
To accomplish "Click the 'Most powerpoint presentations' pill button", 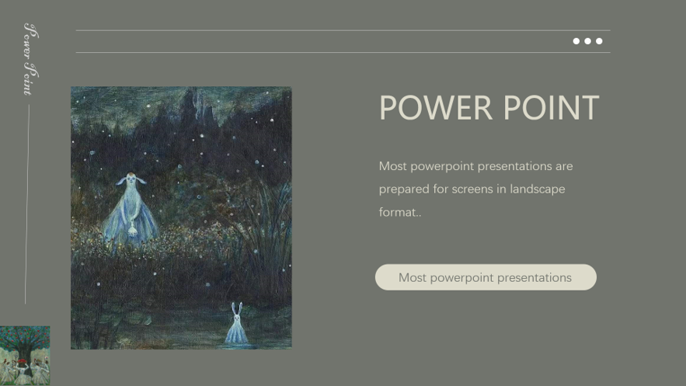I will 486,277.
